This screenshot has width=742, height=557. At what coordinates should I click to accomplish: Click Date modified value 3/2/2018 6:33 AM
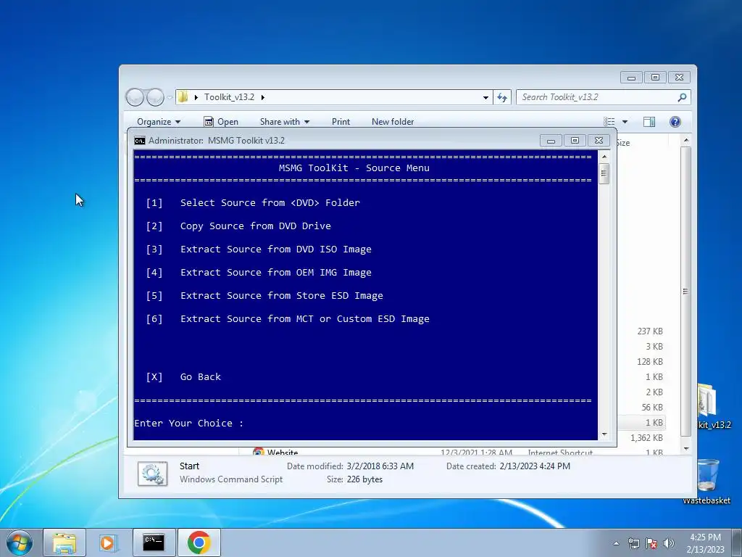coord(380,466)
